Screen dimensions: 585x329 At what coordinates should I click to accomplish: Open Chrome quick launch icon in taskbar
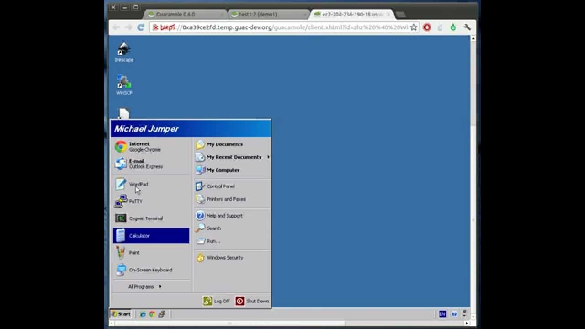pyautogui.click(x=152, y=314)
